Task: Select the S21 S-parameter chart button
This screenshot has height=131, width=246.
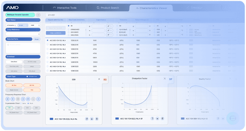Action: 18,108
